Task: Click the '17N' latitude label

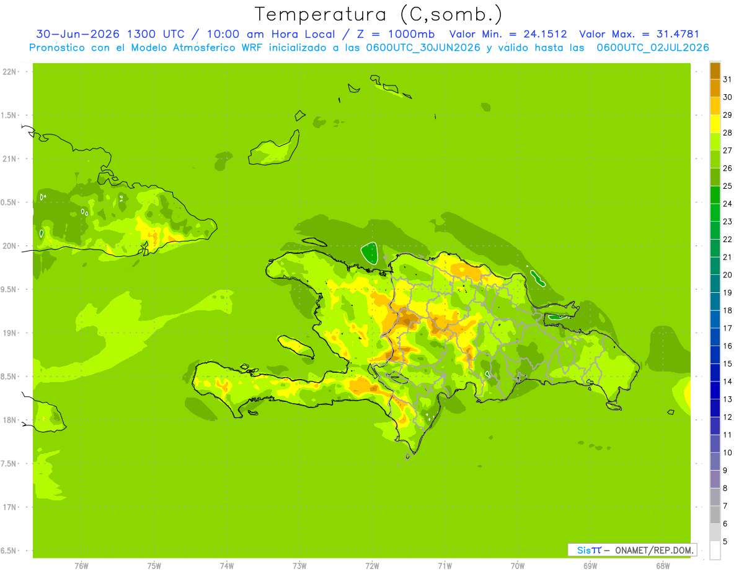Action: (x=9, y=507)
